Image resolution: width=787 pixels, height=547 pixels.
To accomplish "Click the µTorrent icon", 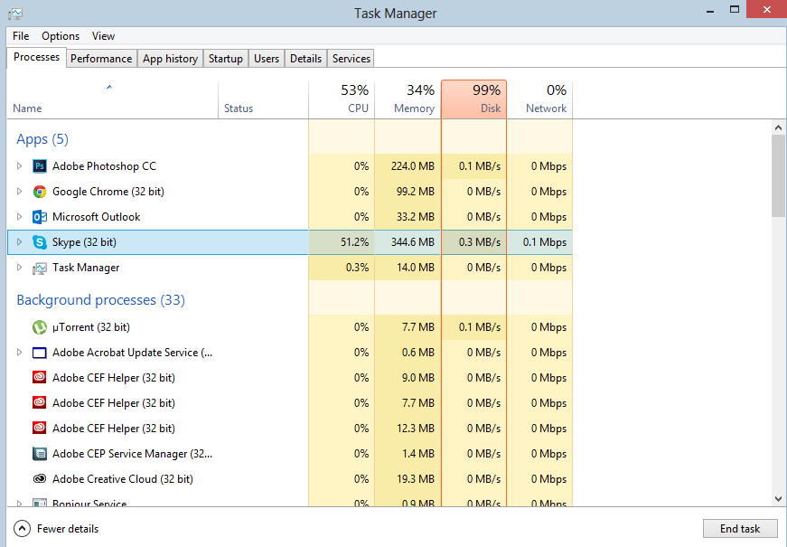I will [x=40, y=327].
